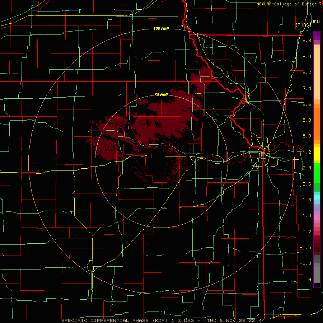Click the cyan segment of the color bar

click(317, 197)
